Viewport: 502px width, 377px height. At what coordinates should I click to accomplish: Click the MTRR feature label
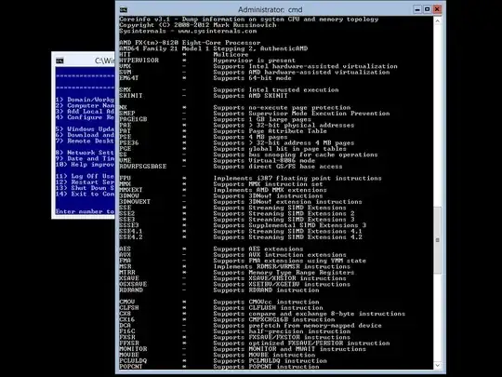coord(126,273)
